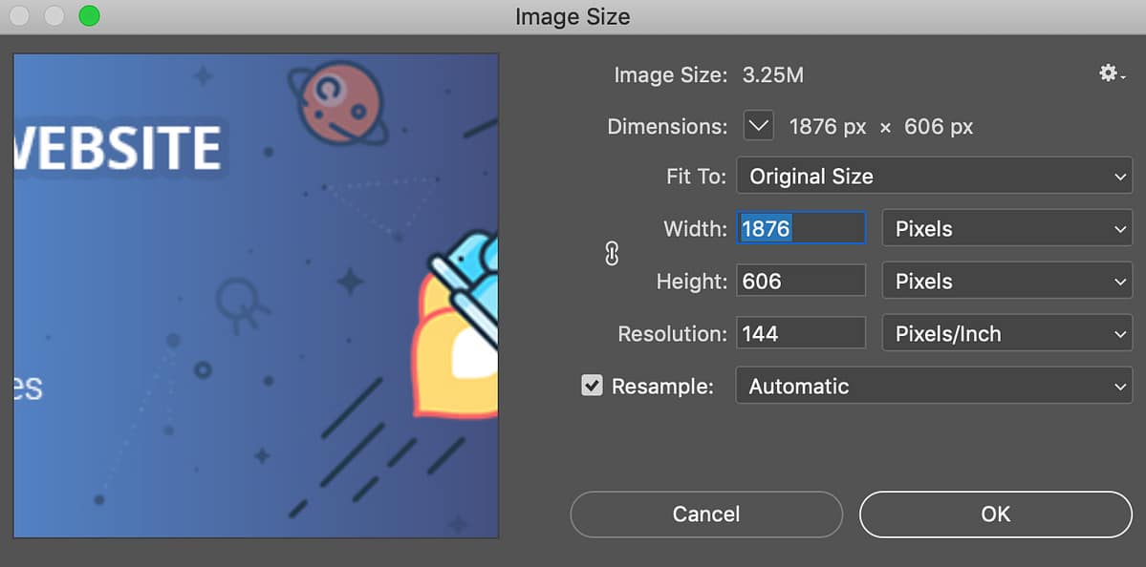The width and height of the screenshot is (1146, 567).
Task: Open the Resample dropdown set to Automatic
Action: (934, 386)
